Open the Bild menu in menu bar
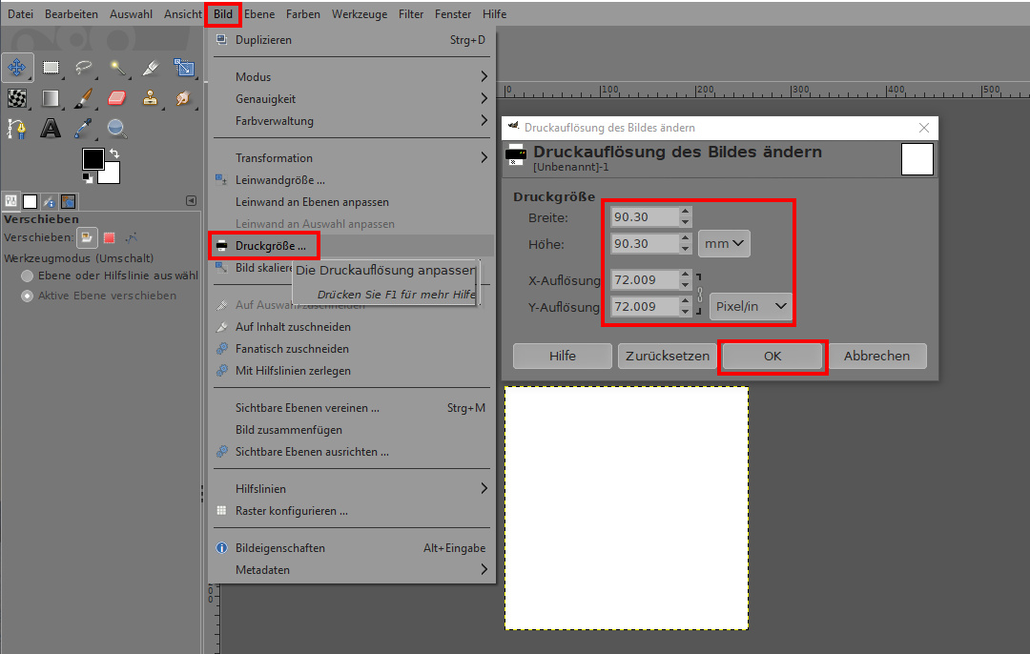The height and width of the screenshot is (654, 1030). 223,13
